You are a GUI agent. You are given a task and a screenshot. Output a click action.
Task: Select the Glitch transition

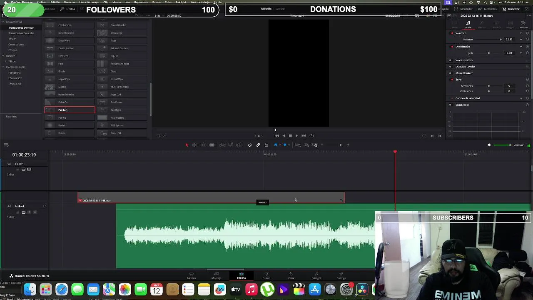[70, 72]
